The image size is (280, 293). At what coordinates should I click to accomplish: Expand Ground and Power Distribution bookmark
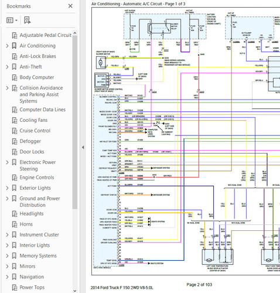[x=7, y=199]
